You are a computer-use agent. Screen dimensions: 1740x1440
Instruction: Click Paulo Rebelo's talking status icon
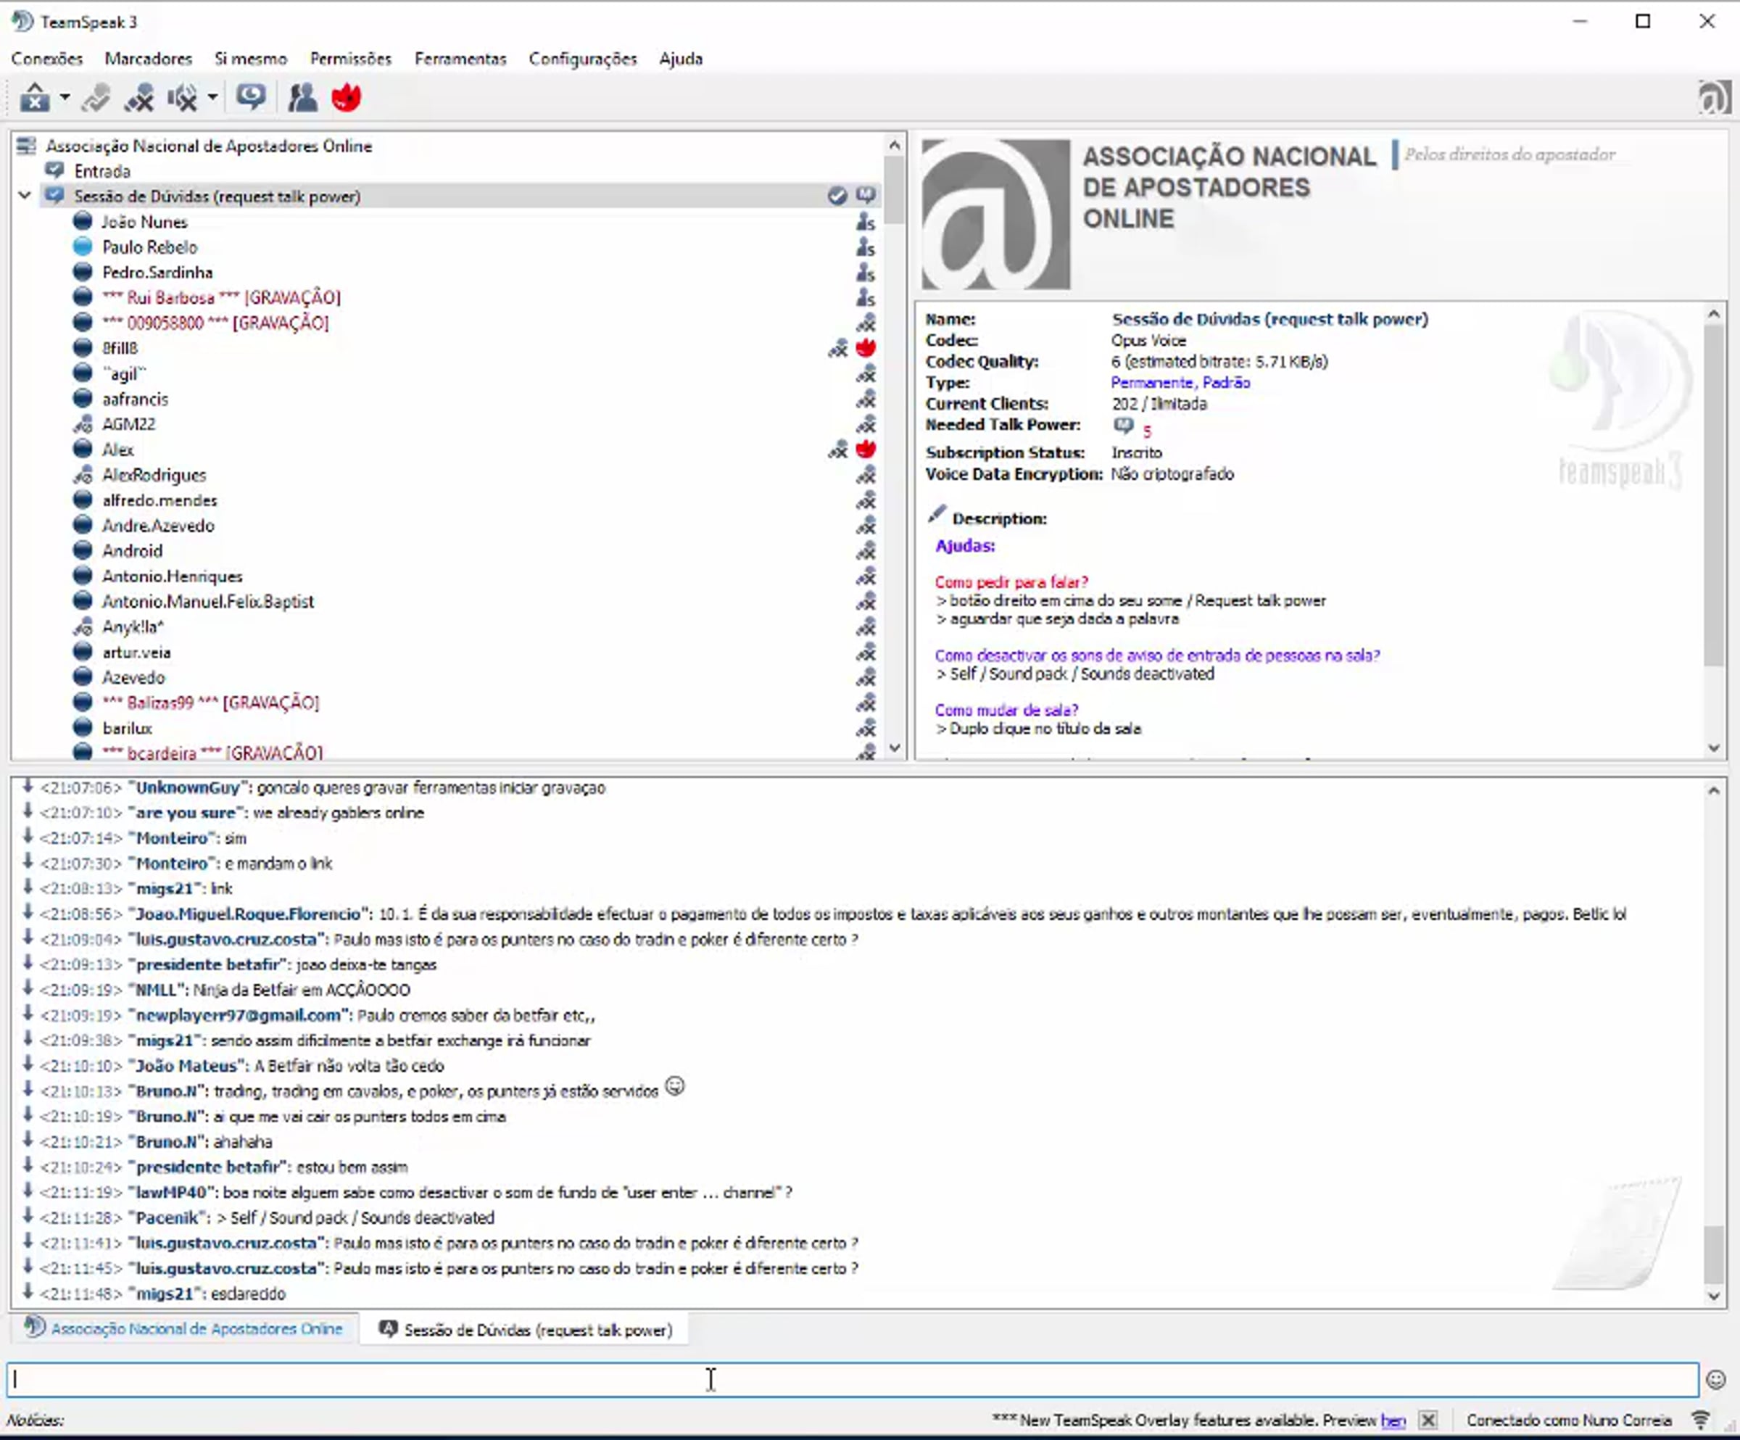click(x=82, y=247)
